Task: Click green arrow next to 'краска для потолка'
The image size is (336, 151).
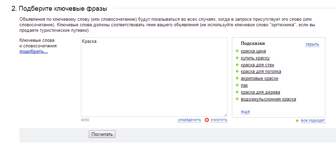Action: [237, 71]
